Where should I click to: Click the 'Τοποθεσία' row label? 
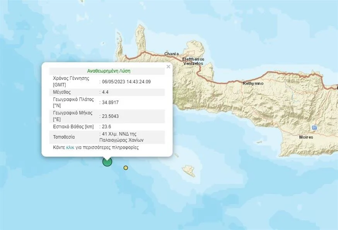(x=64, y=137)
